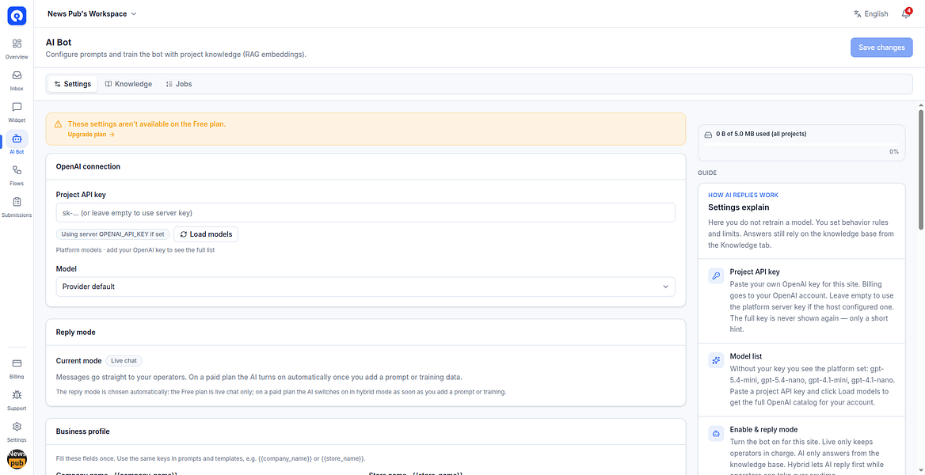Open the Inbox section
This screenshot has height=475, width=925.
[x=17, y=81]
